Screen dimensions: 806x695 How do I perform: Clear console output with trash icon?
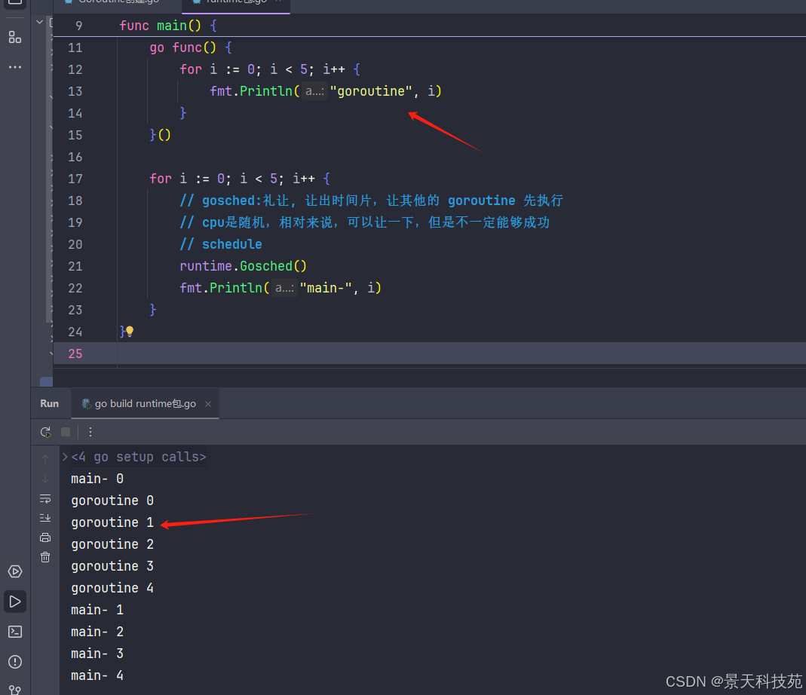tap(45, 557)
